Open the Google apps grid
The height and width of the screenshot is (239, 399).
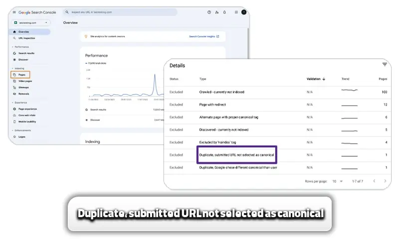click(x=236, y=12)
